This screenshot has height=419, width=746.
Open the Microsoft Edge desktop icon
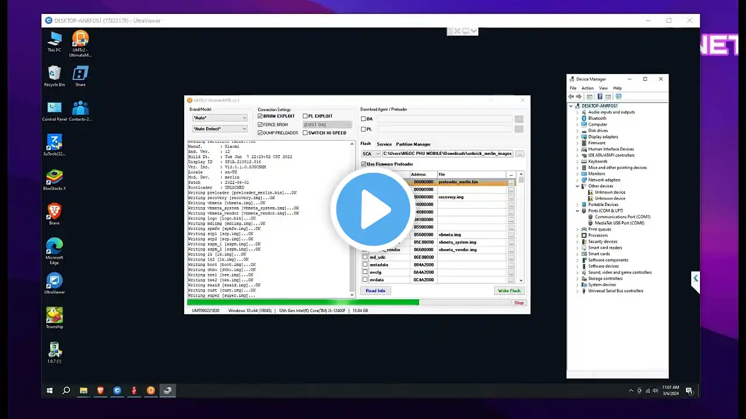click(x=54, y=251)
